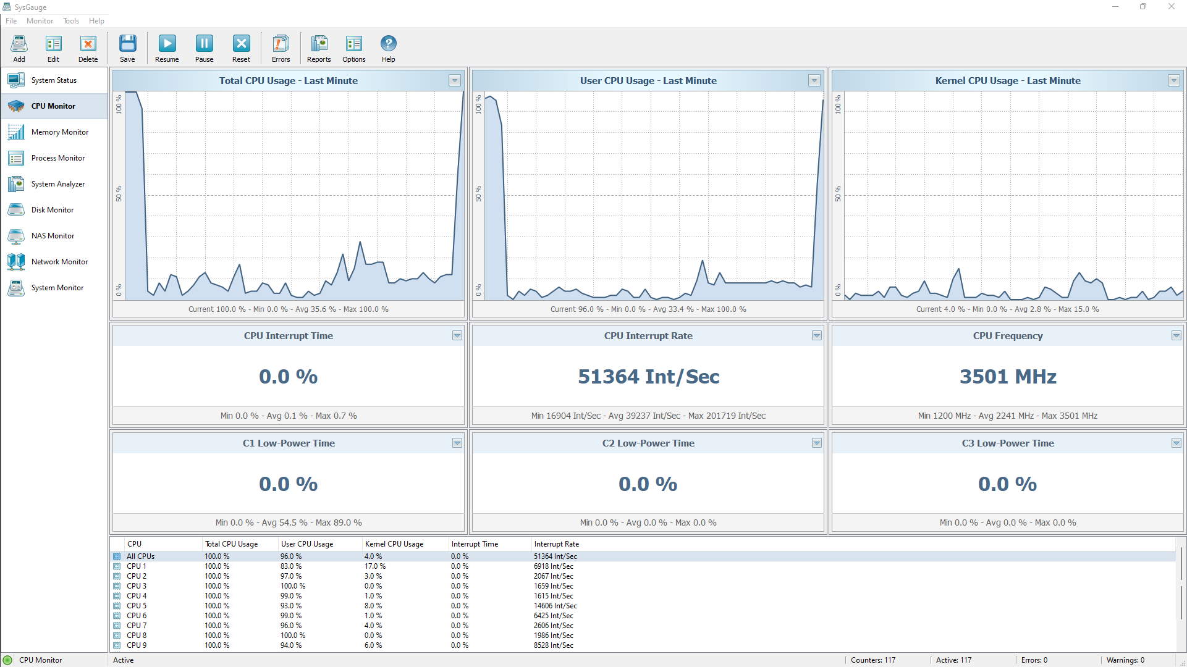Screen dimensions: 1187x667
Task: Open the CPU Monitor sidebar icon
Action: (x=53, y=106)
